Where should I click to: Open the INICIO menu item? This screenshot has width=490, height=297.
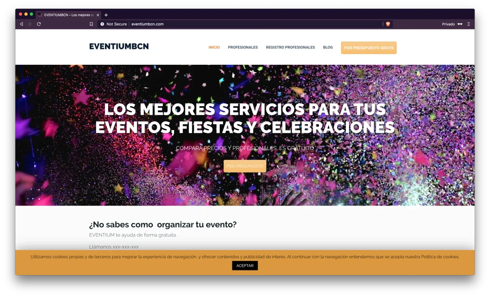coord(214,47)
